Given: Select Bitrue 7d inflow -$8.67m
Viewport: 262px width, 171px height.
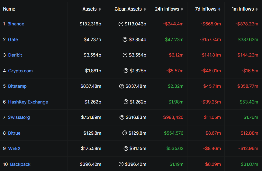Looking at the screenshot, I should [x=212, y=133].
